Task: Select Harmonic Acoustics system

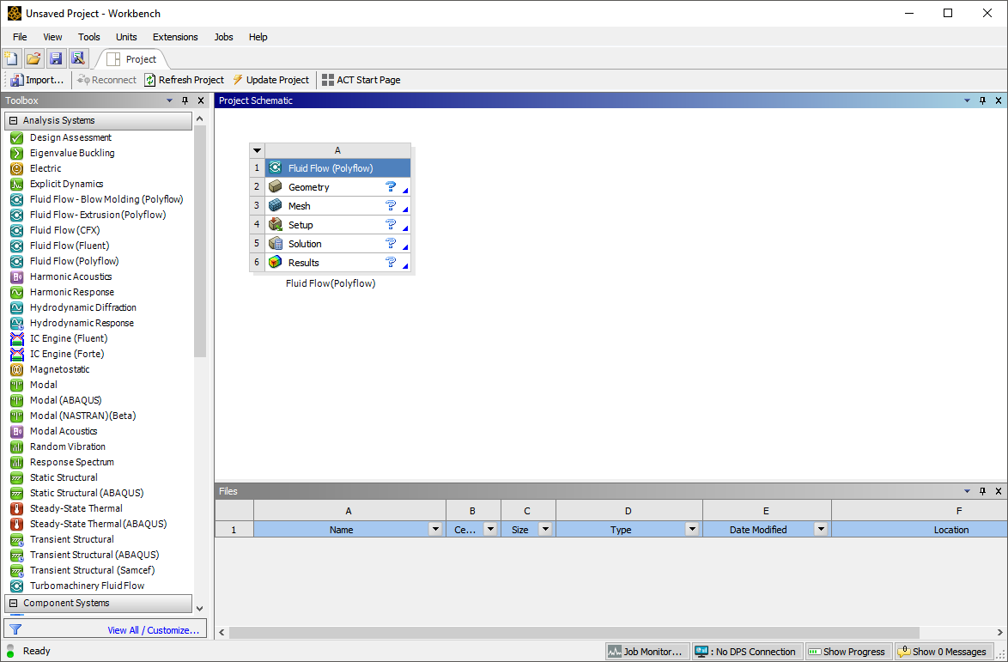Action: pyautogui.click(x=70, y=276)
